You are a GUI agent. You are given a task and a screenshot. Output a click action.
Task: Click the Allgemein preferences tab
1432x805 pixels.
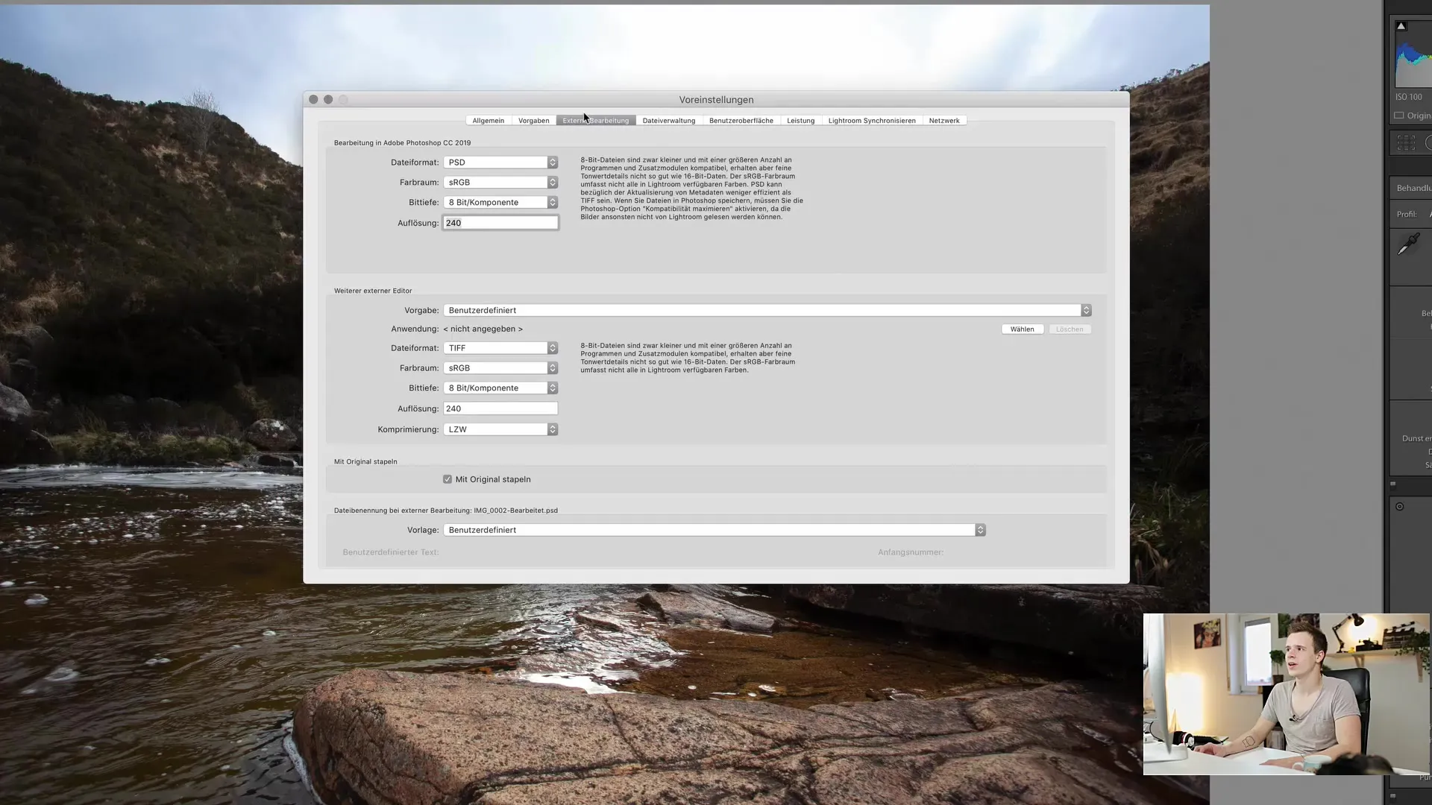[x=488, y=120]
